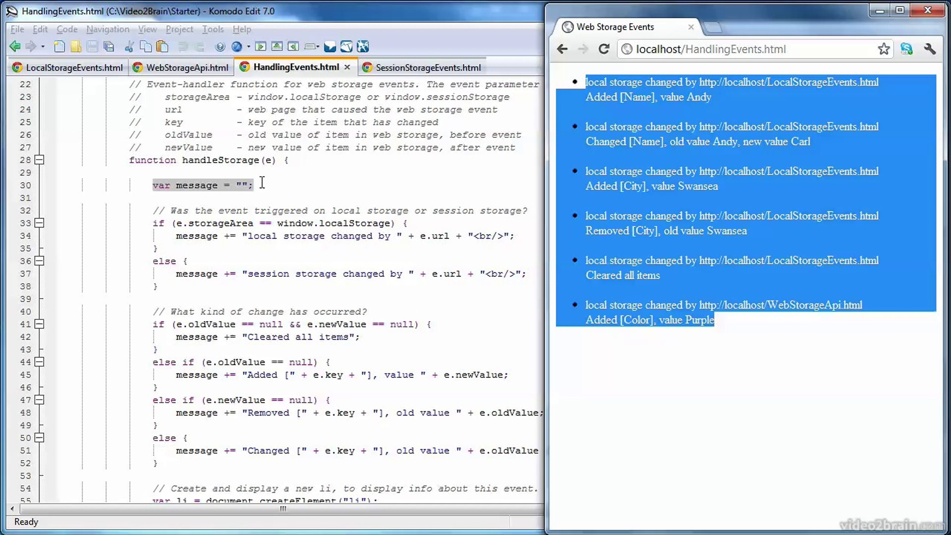951x535 pixels.
Task: Click 'Changed [Name], old value Andy, new value Carl'
Action: [x=698, y=142]
